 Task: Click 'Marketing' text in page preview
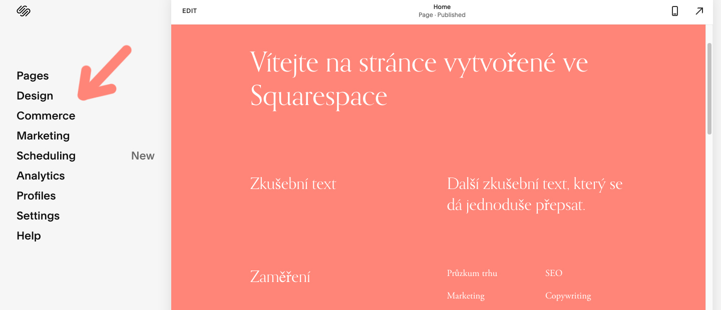point(466,295)
